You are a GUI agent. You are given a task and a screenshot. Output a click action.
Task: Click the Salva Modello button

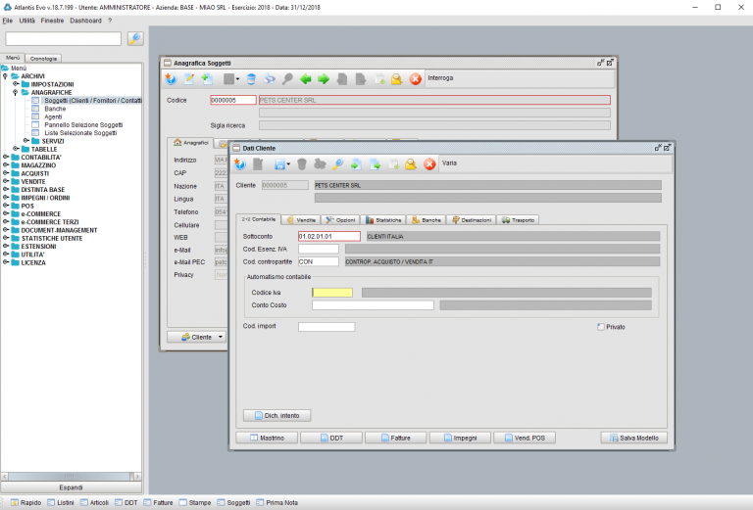pyautogui.click(x=634, y=438)
